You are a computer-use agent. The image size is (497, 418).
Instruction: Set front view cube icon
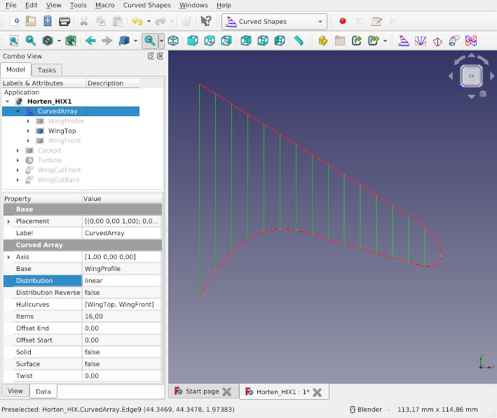coord(193,41)
